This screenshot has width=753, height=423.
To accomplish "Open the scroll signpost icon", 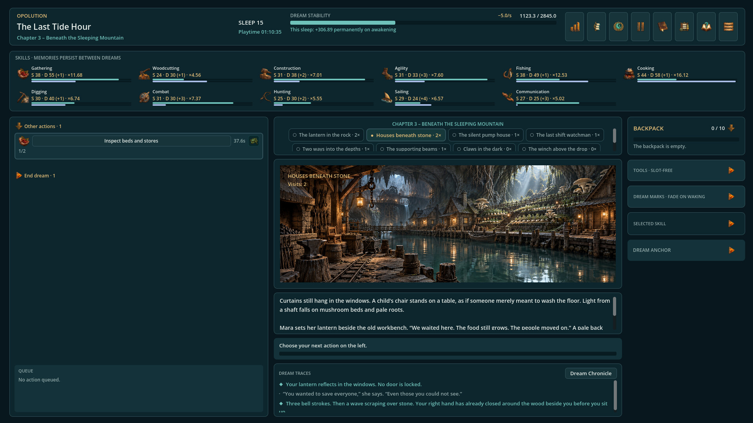I will point(597,27).
